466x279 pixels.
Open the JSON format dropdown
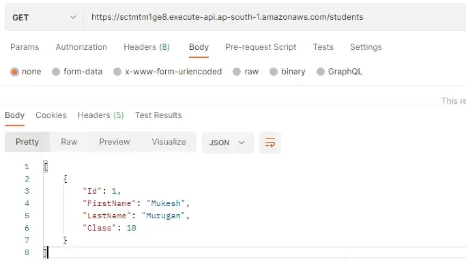tap(228, 143)
